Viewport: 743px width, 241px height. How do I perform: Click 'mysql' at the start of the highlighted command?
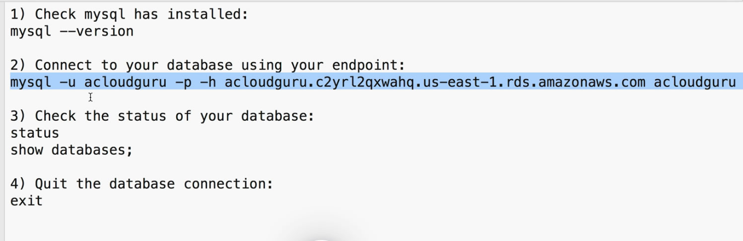point(31,82)
